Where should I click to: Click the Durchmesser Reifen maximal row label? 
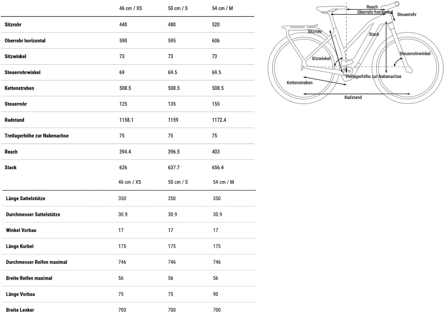point(37,262)
